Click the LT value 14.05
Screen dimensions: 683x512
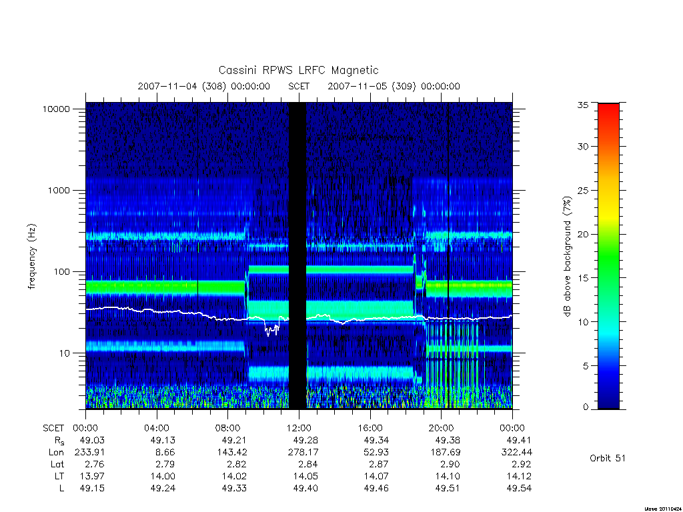click(305, 477)
